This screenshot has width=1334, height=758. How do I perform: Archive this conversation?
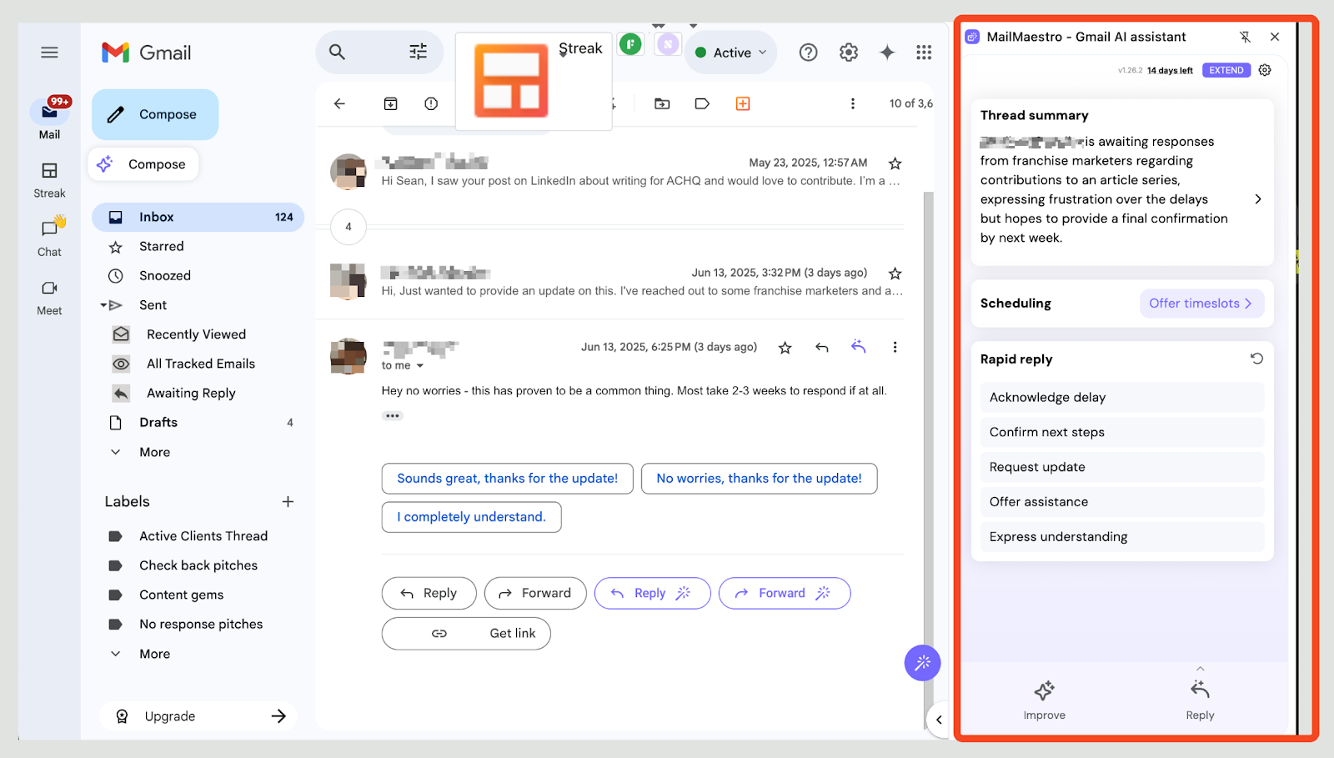coord(390,103)
